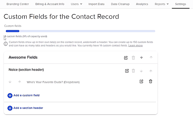
Task: Switch to Import Data tab
Action: click(96, 4)
